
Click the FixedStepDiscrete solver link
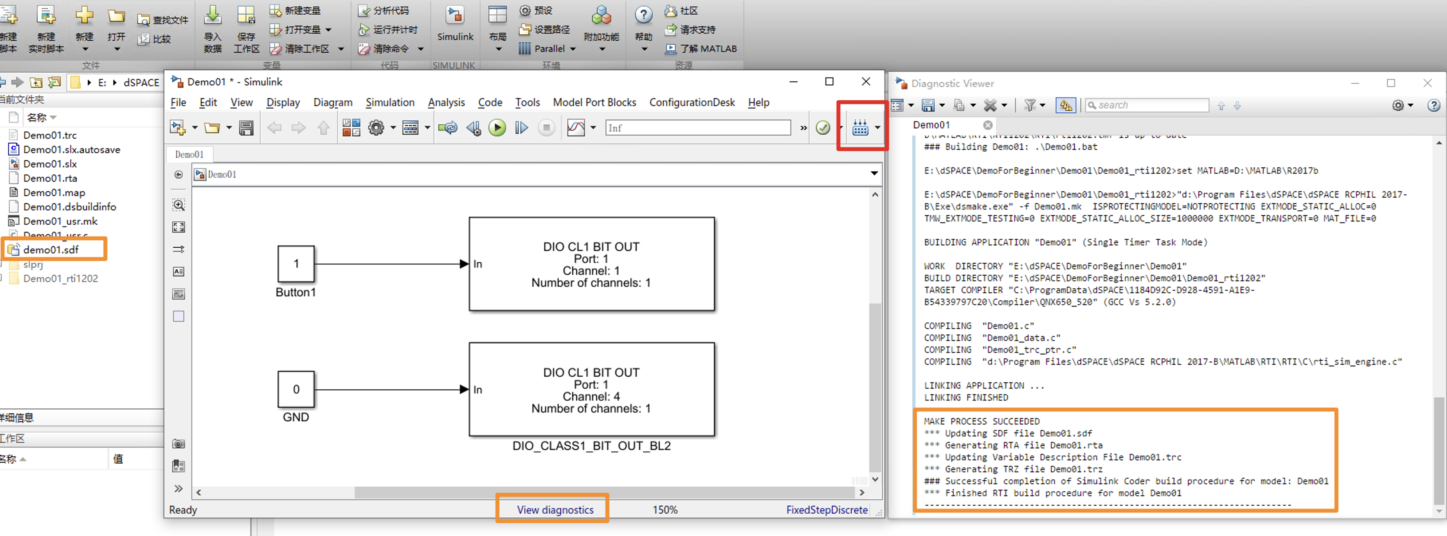[826, 510]
